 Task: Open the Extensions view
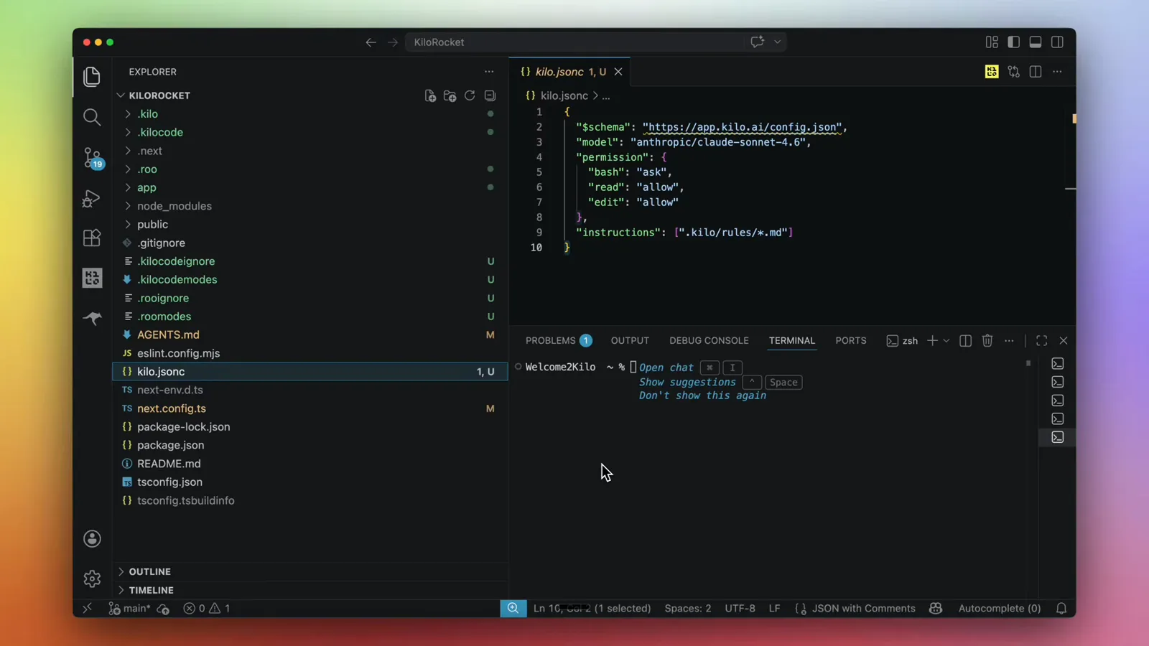(92, 238)
